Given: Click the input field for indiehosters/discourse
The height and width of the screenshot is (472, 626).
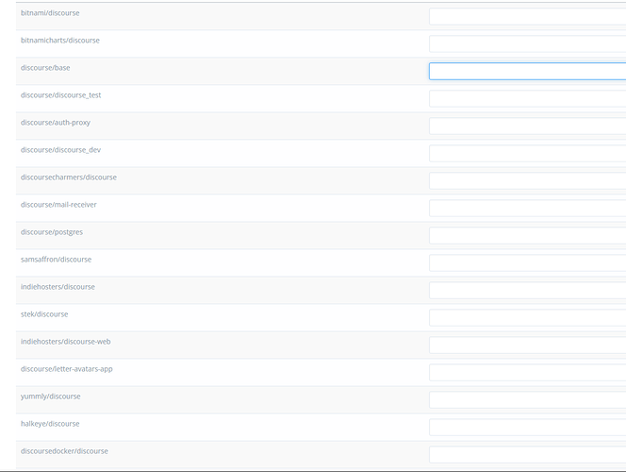Looking at the screenshot, I should (527, 290).
